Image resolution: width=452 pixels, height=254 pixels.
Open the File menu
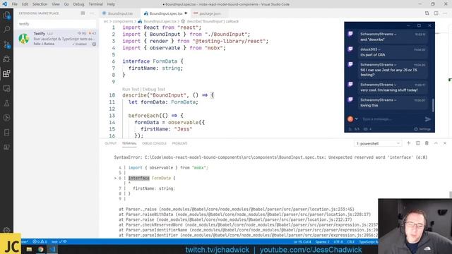pyautogui.click(x=14, y=4)
